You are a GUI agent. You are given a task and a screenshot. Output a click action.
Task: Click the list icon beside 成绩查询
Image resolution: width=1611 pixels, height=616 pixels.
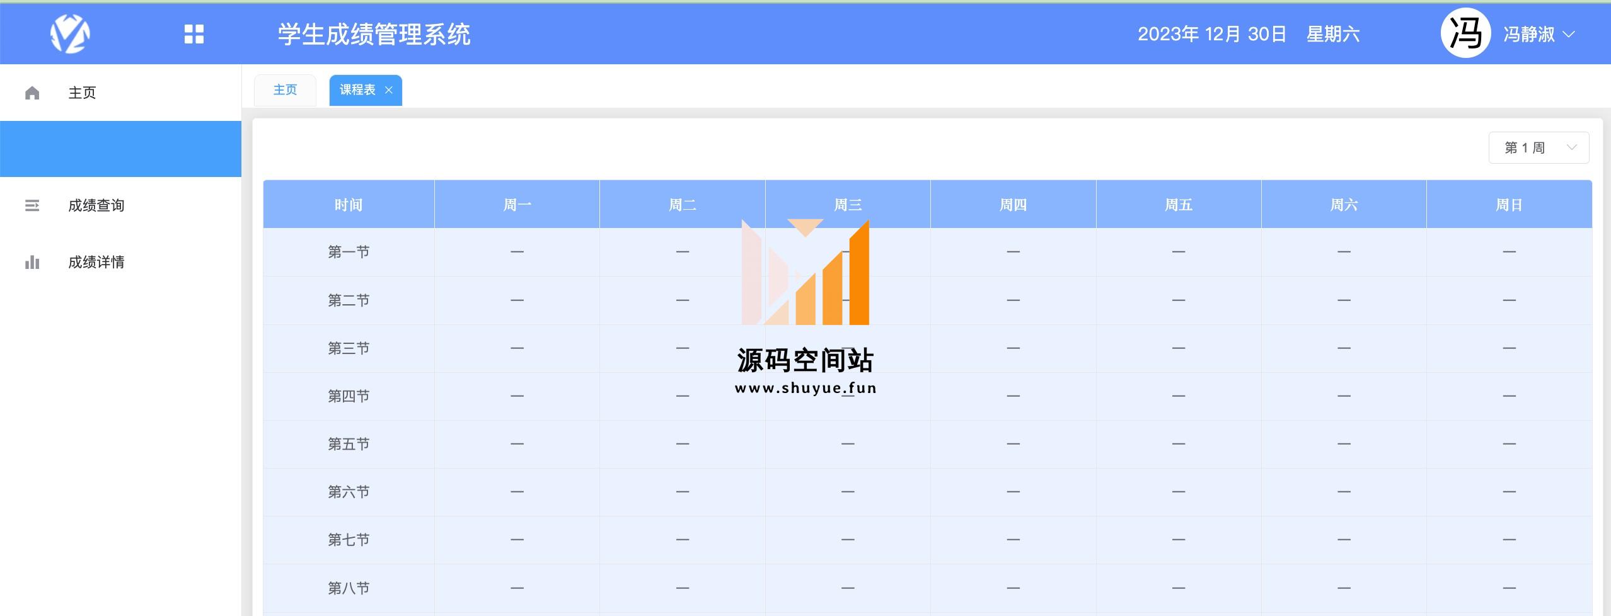pos(32,205)
